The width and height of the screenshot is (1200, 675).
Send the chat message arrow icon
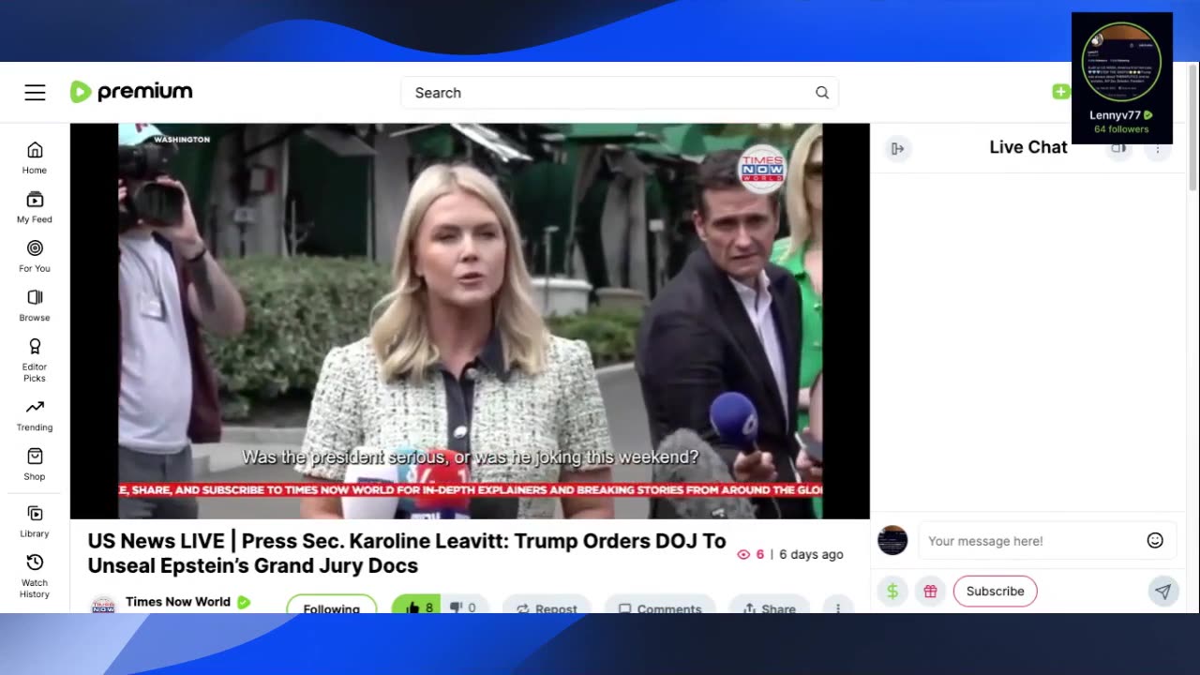(1162, 592)
